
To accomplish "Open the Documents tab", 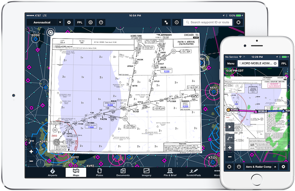I will [x=123, y=172].
